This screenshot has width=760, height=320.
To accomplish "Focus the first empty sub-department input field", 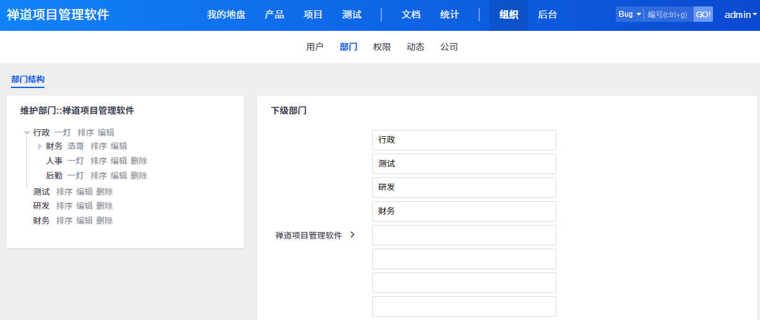I will pyautogui.click(x=464, y=235).
